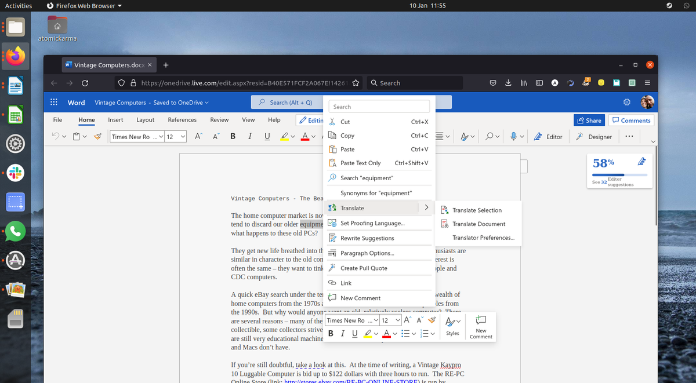696x383 pixels.
Task: Add a New Comment from the mini toolbar
Action: point(480,326)
